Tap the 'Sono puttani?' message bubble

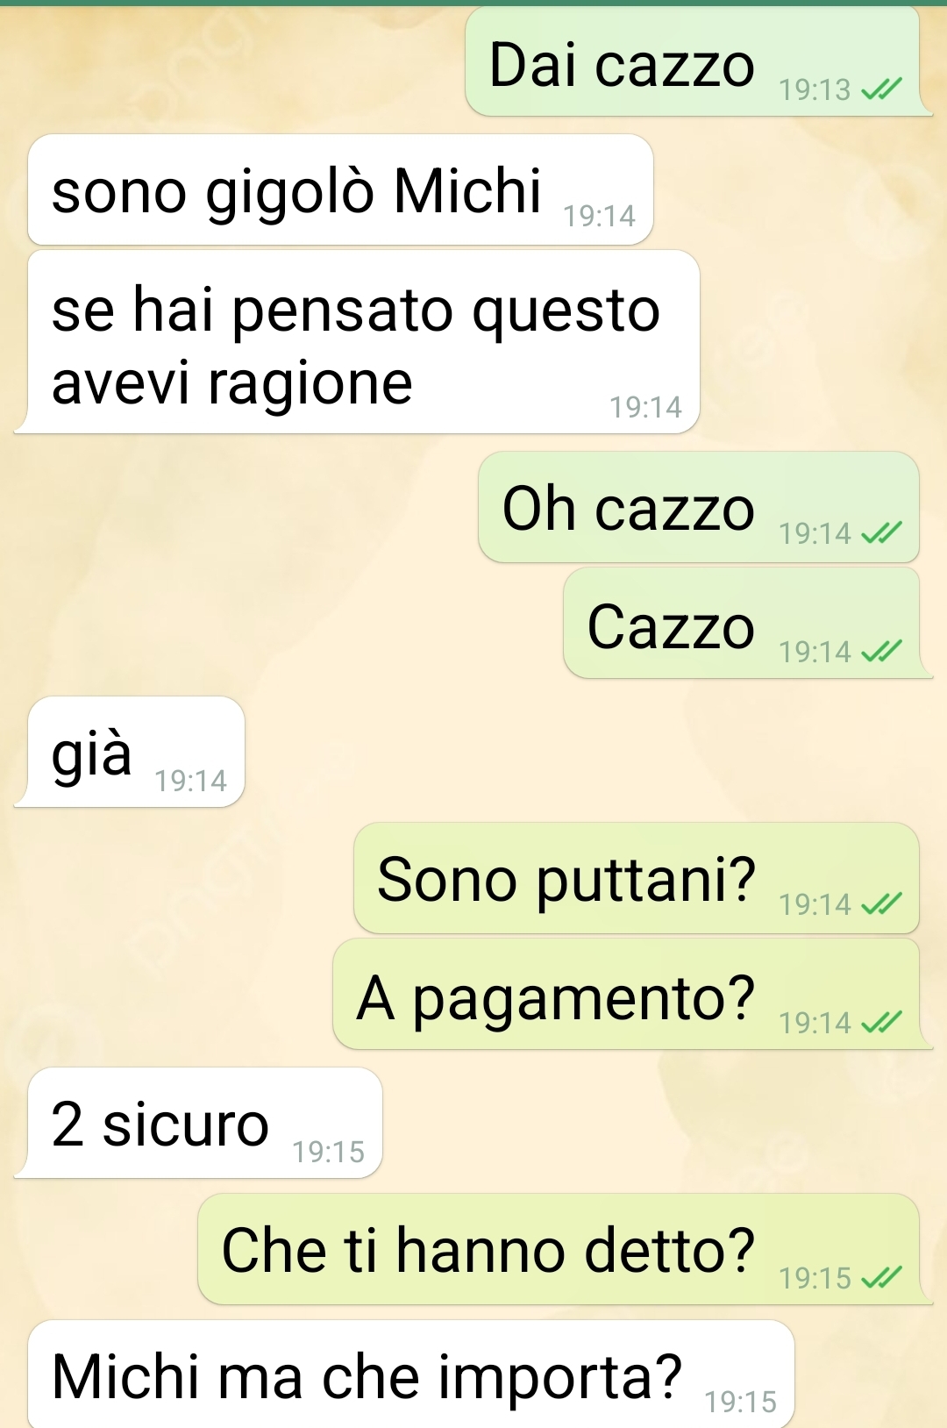click(637, 878)
